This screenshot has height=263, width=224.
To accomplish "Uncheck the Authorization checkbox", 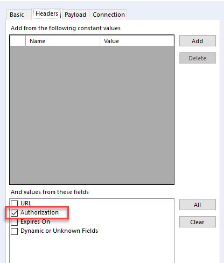I will 14,213.
